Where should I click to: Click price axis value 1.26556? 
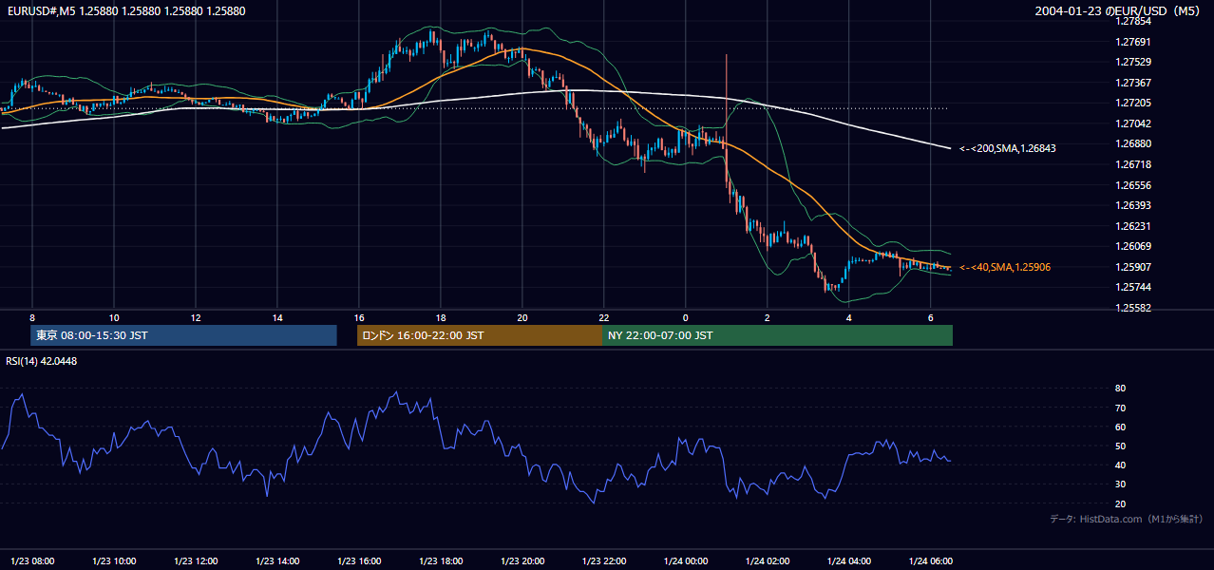1132,185
